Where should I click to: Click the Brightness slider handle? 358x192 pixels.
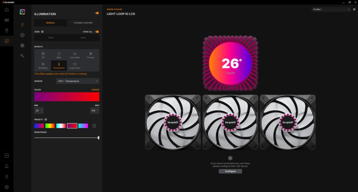click(99, 138)
